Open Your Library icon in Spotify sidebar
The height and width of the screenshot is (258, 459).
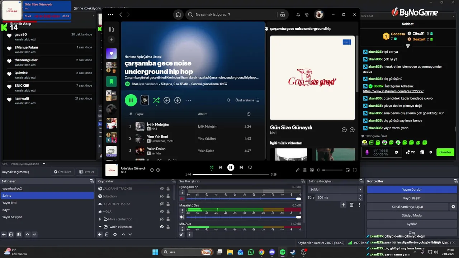pyautogui.click(x=112, y=29)
